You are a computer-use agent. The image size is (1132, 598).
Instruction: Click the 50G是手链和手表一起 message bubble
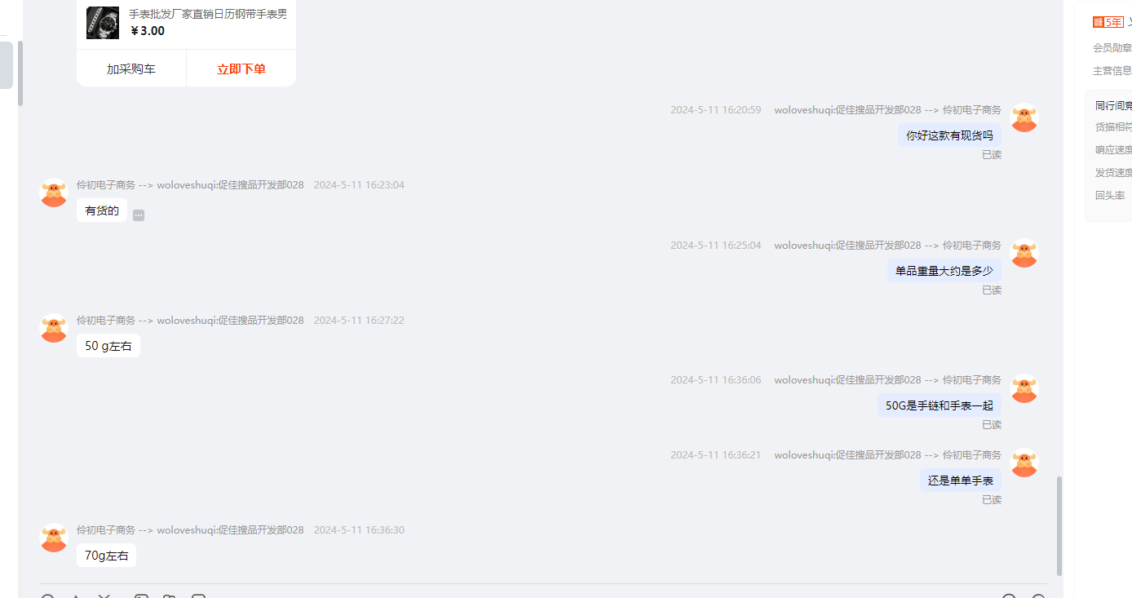point(940,405)
